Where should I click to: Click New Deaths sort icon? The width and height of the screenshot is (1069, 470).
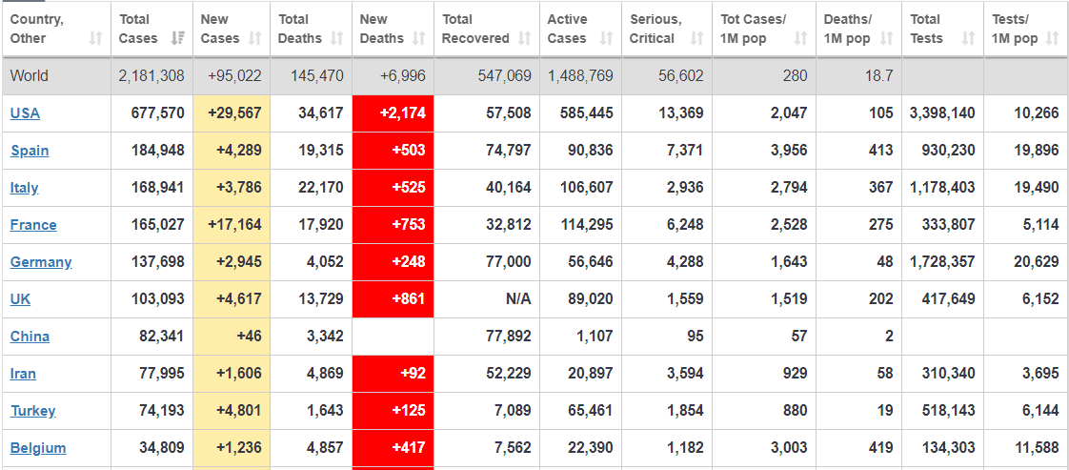pos(418,39)
